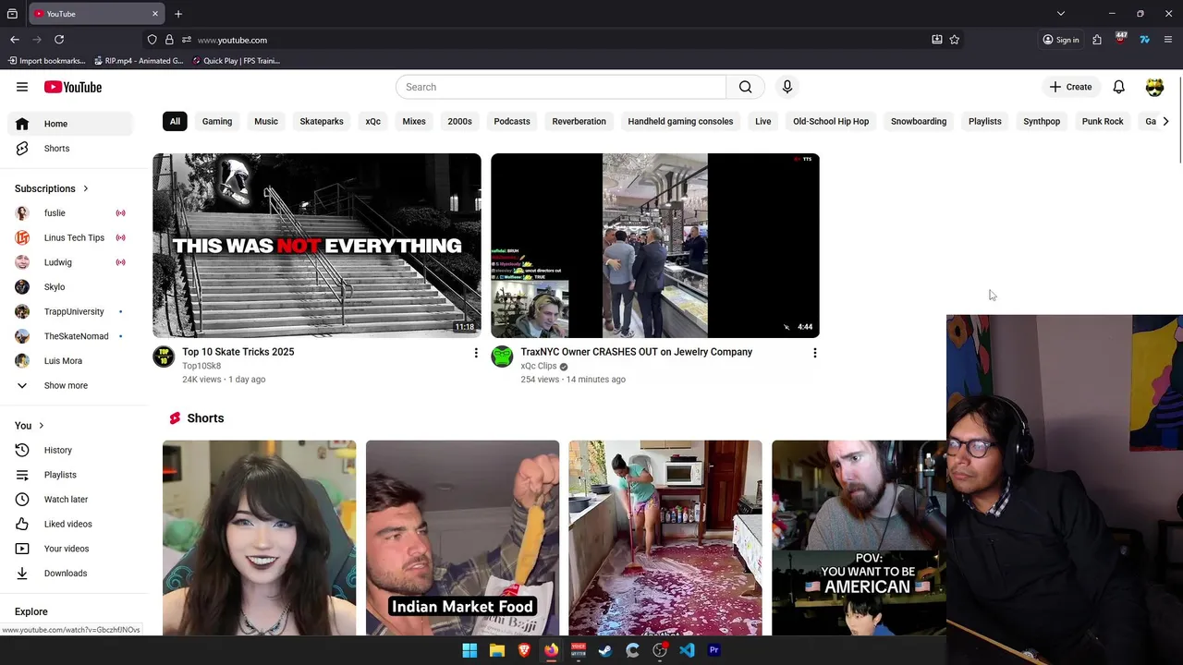Viewport: 1183px width, 665px height.
Task: Click the YouTube logo
Action: [x=72, y=87]
